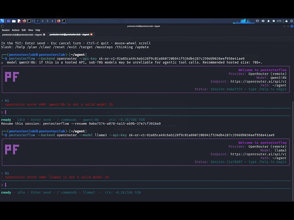
Task: Click the upper TUI input prompt line
Action: coord(146,112)
